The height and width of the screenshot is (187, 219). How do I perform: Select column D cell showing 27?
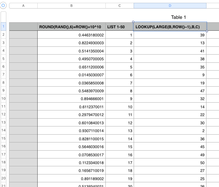170,170
